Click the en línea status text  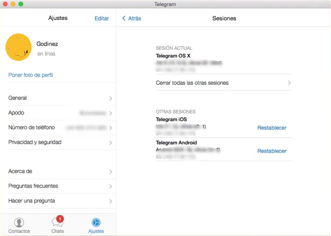click(x=46, y=54)
